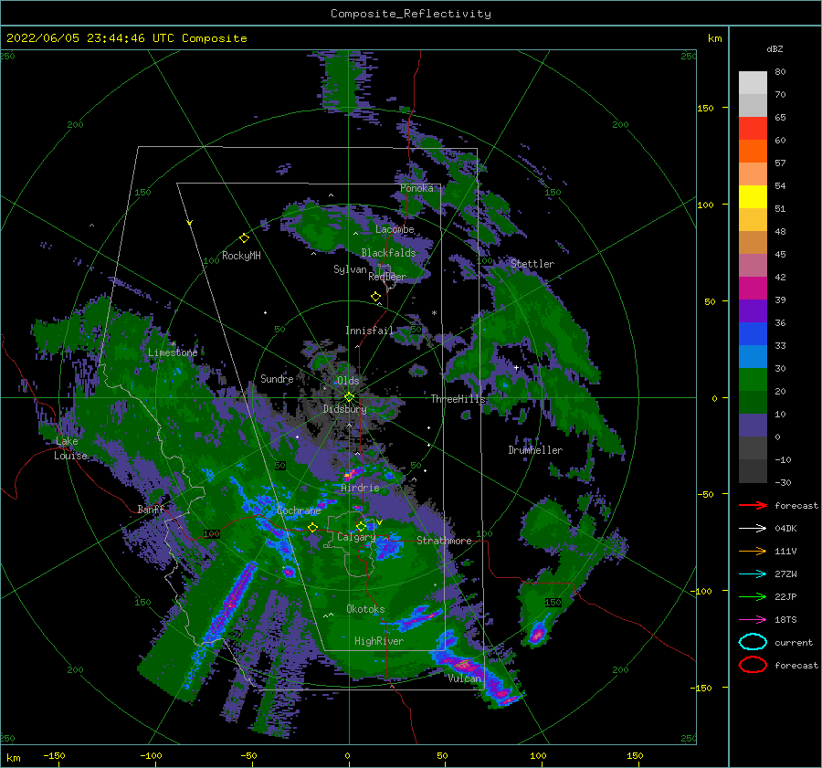This screenshot has height=768, width=822.
Task: Click the Innisfail label
Action: click(x=369, y=331)
